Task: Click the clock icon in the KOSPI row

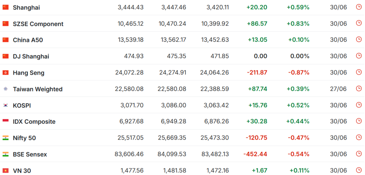Action: coord(359,105)
